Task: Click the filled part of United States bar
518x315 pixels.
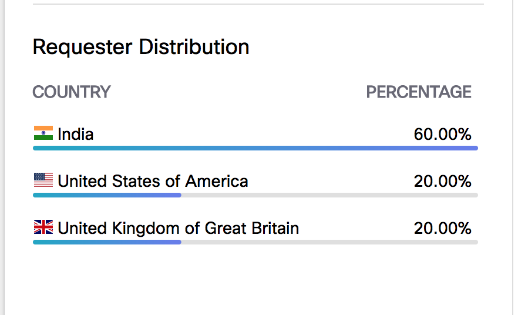Action: coord(107,195)
